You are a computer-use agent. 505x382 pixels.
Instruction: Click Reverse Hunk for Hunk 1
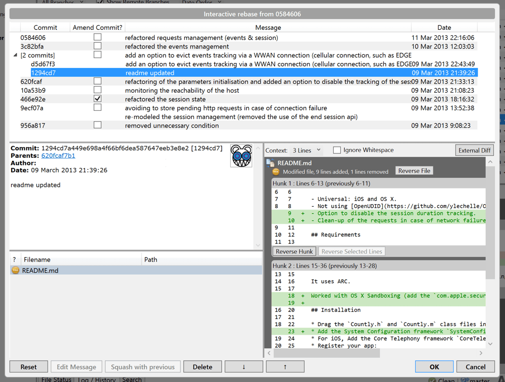pos(294,251)
